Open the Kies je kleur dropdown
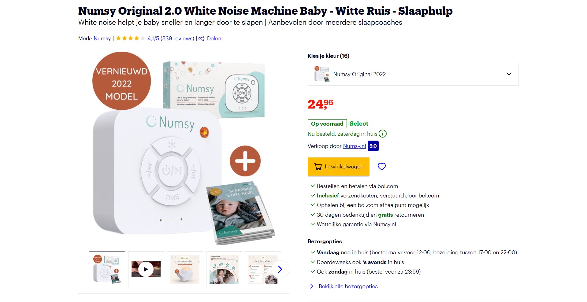This screenshot has width=587, height=302. click(413, 74)
